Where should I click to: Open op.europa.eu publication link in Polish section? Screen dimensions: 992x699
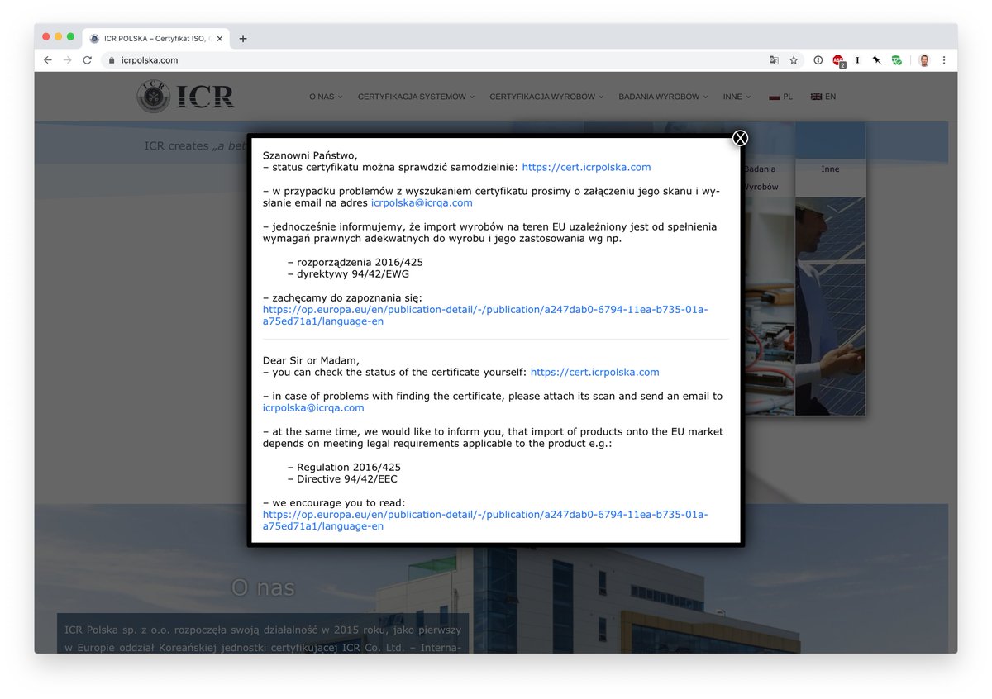tap(485, 316)
